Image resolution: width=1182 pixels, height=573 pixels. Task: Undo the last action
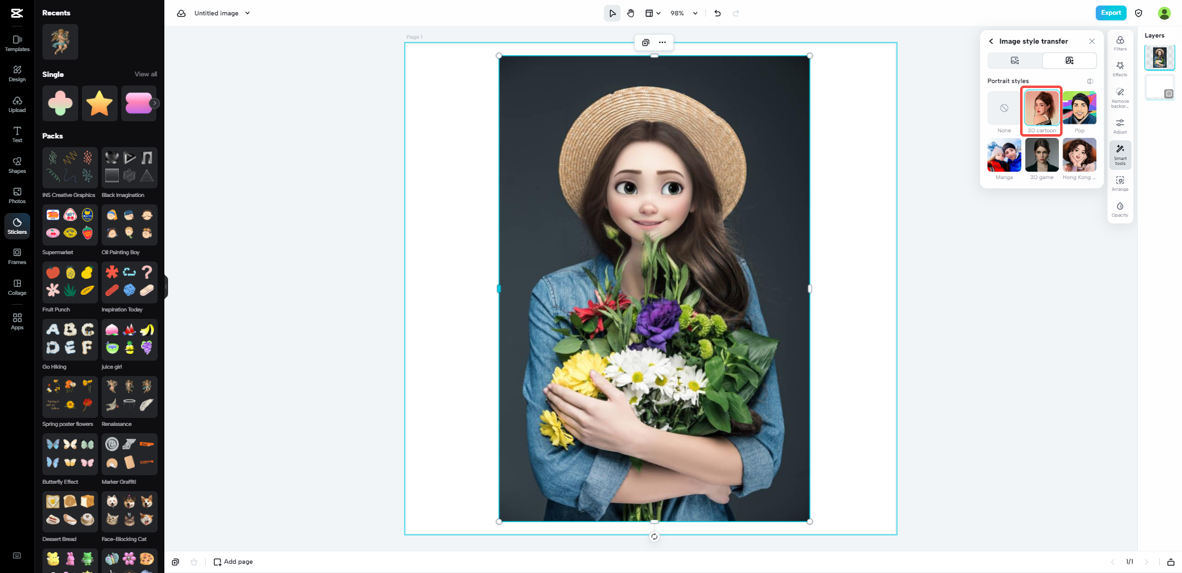click(x=718, y=13)
